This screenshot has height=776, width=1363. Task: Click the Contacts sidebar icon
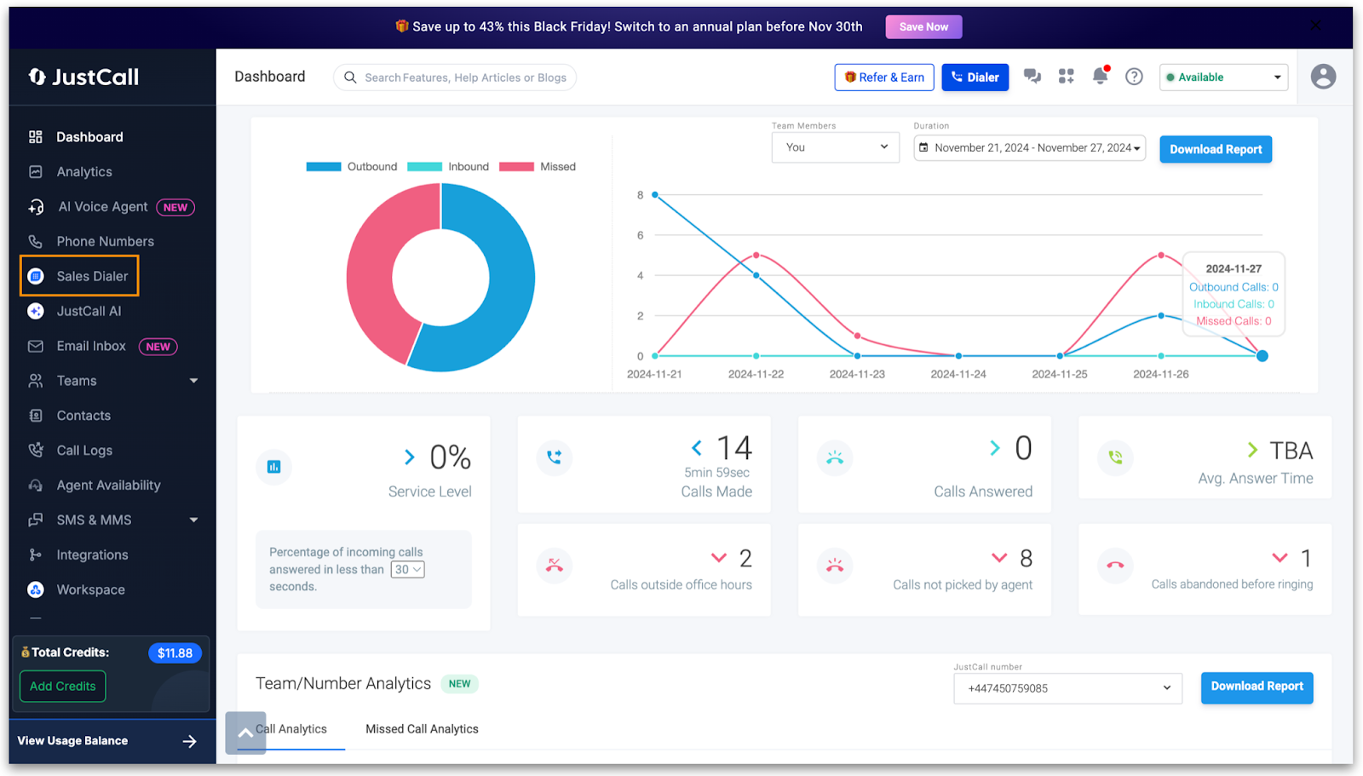pyautogui.click(x=36, y=416)
